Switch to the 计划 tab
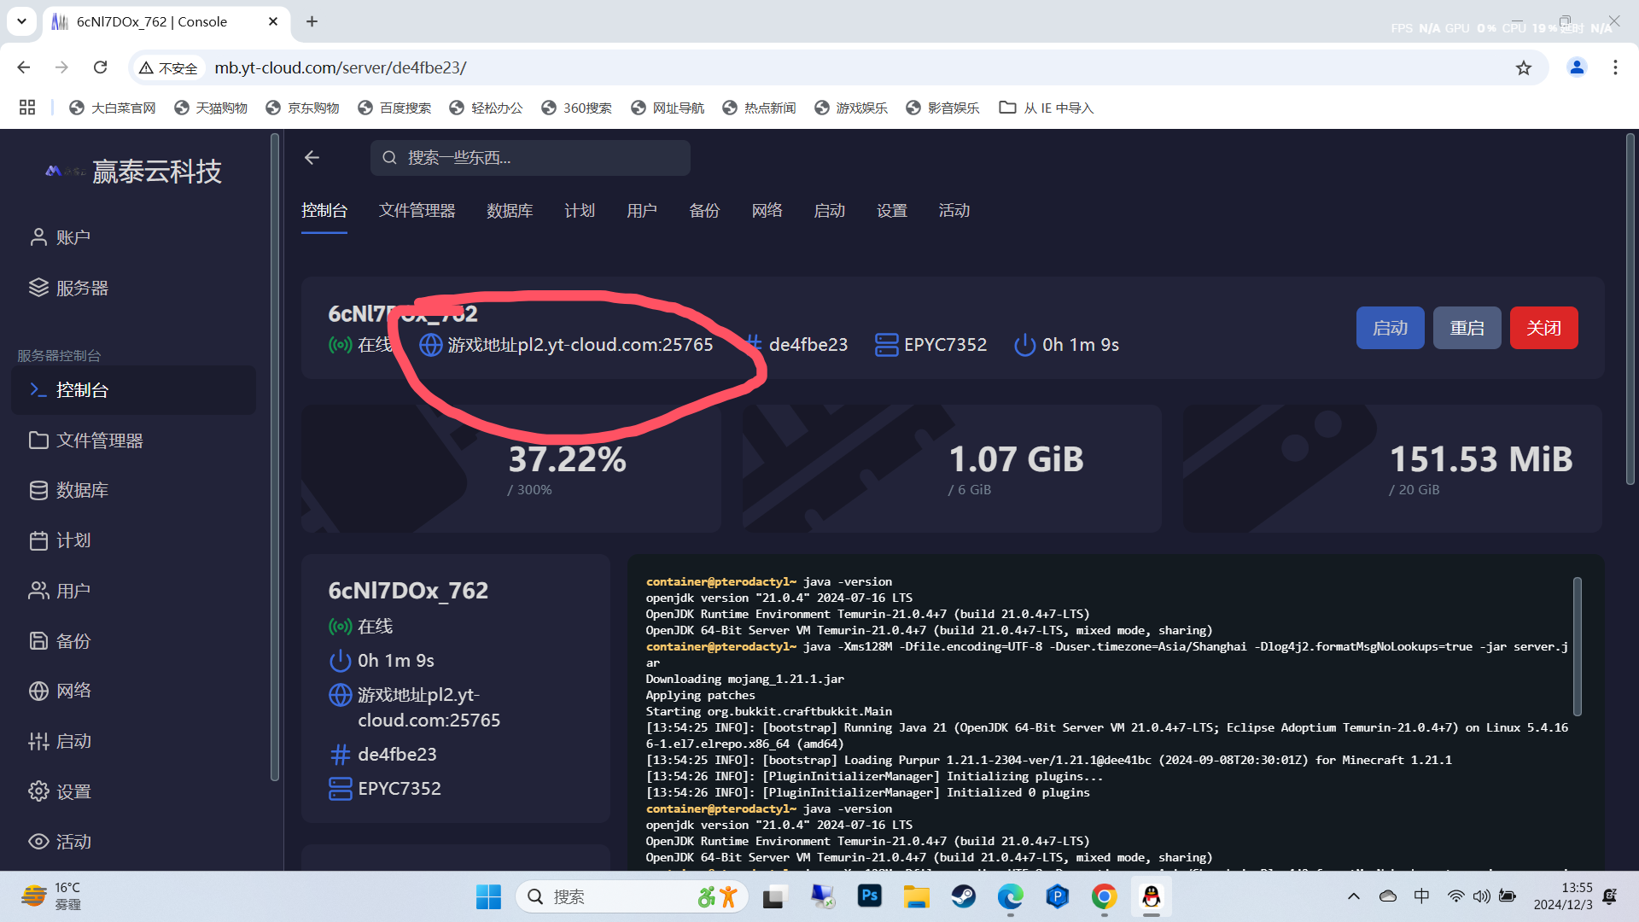 coord(580,211)
